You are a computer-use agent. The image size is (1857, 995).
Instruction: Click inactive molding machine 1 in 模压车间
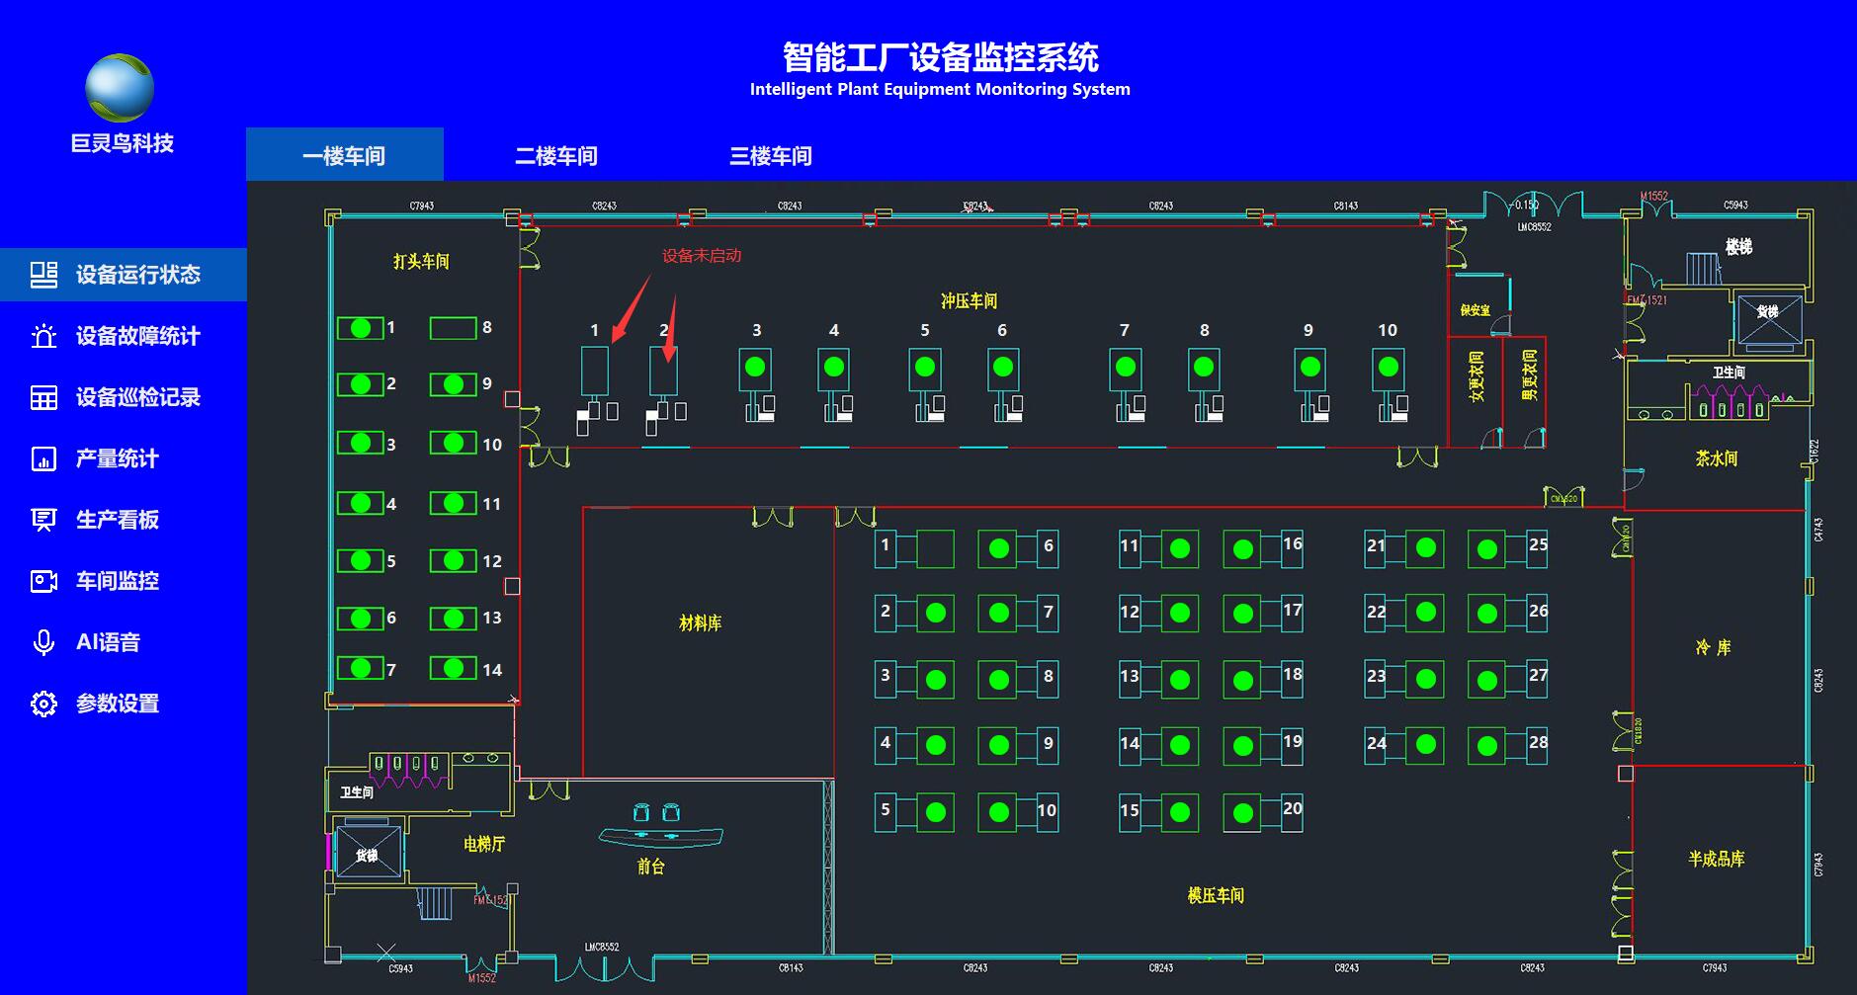click(x=935, y=548)
